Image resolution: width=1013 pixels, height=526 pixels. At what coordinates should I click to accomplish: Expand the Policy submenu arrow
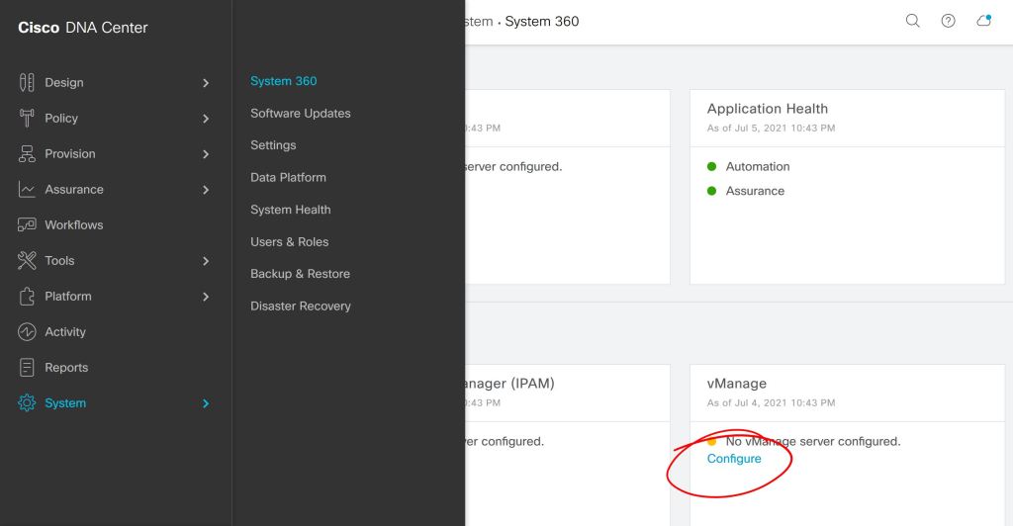point(206,119)
